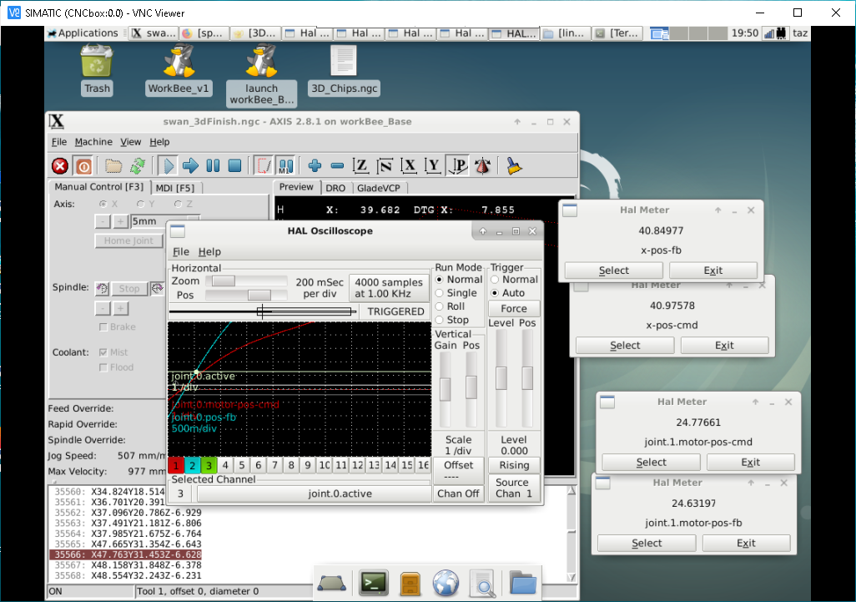Click Exit in joint.1.motor-pos-cmd Hal Meter
The image size is (856, 602).
click(750, 463)
